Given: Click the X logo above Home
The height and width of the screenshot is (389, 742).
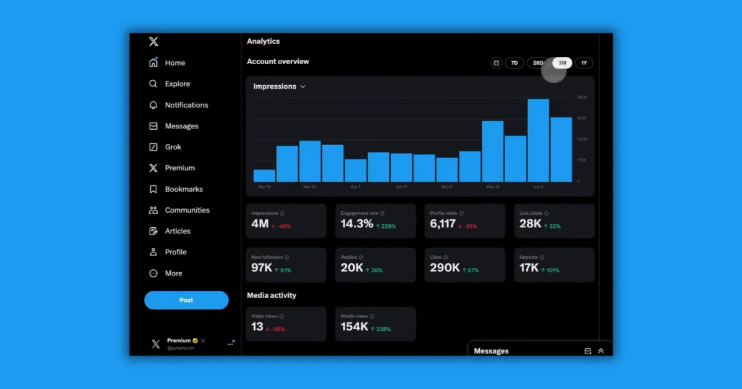Looking at the screenshot, I should pyautogui.click(x=153, y=42).
